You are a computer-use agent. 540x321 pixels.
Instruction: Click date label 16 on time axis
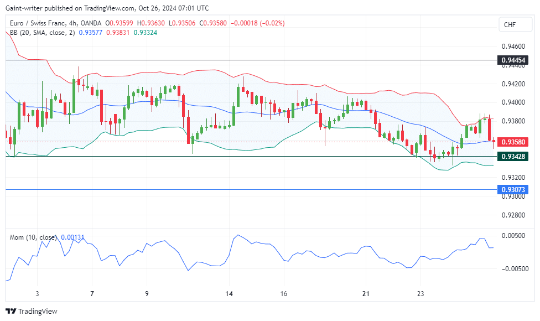pyautogui.click(x=283, y=294)
